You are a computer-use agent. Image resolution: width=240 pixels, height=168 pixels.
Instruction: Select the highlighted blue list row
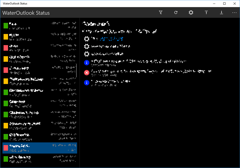click(x=40, y=148)
